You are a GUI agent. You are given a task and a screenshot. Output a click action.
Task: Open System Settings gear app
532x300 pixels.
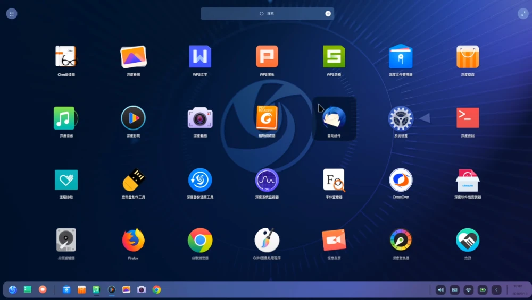(401, 118)
